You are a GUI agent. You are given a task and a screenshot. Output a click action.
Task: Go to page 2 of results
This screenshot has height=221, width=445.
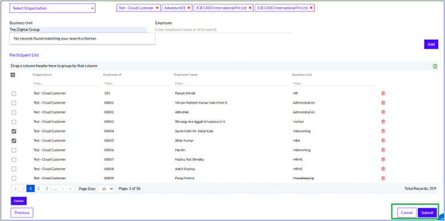pos(39,189)
